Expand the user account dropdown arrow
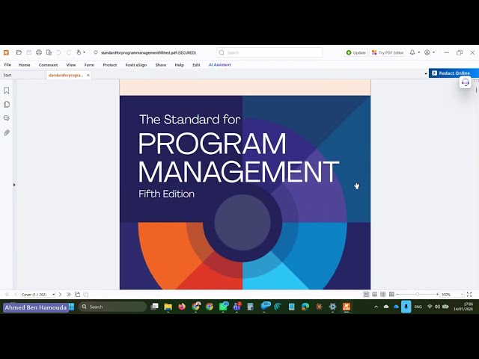This screenshot has height=359, width=479. pyautogui.click(x=433, y=52)
